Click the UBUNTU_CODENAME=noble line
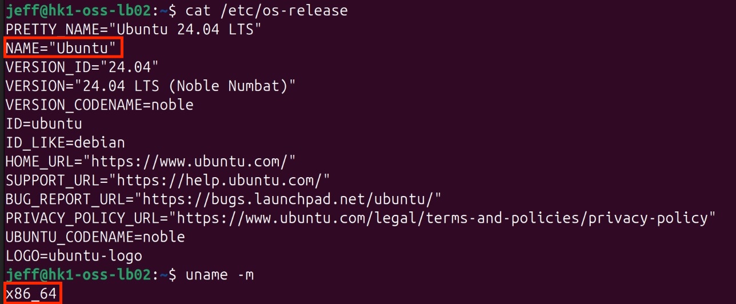 [x=95, y=237]
